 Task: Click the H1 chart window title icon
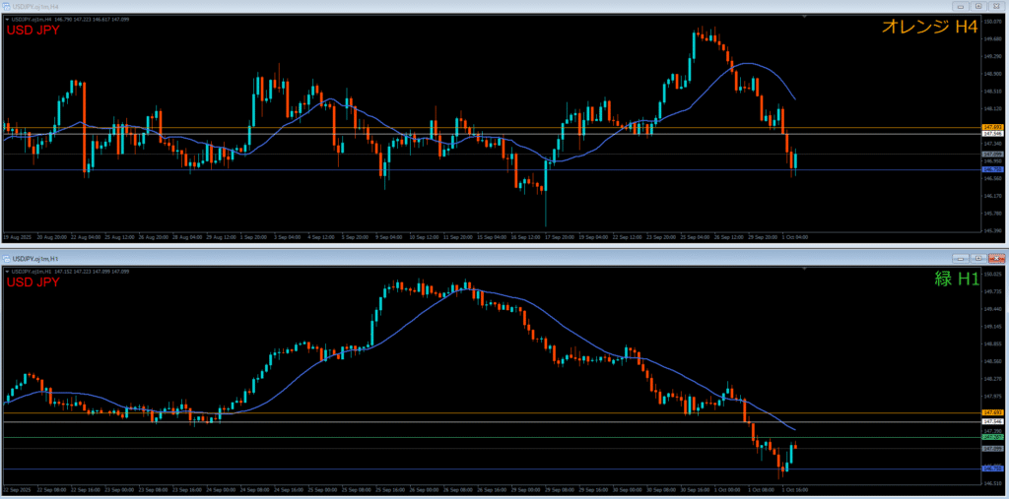click(7, 258)
